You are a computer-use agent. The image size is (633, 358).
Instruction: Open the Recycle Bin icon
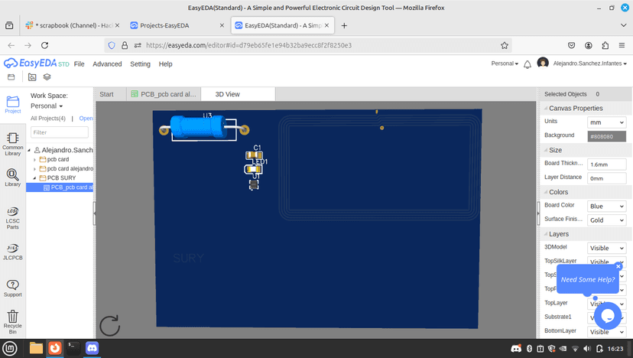(12, 321)
